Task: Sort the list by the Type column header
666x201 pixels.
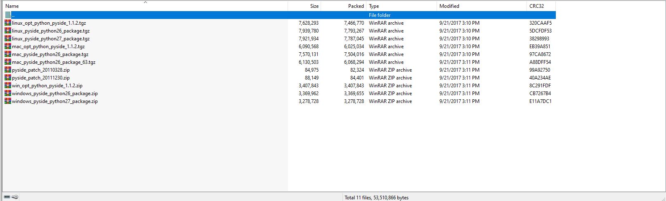Action: [x=401, y=6]
